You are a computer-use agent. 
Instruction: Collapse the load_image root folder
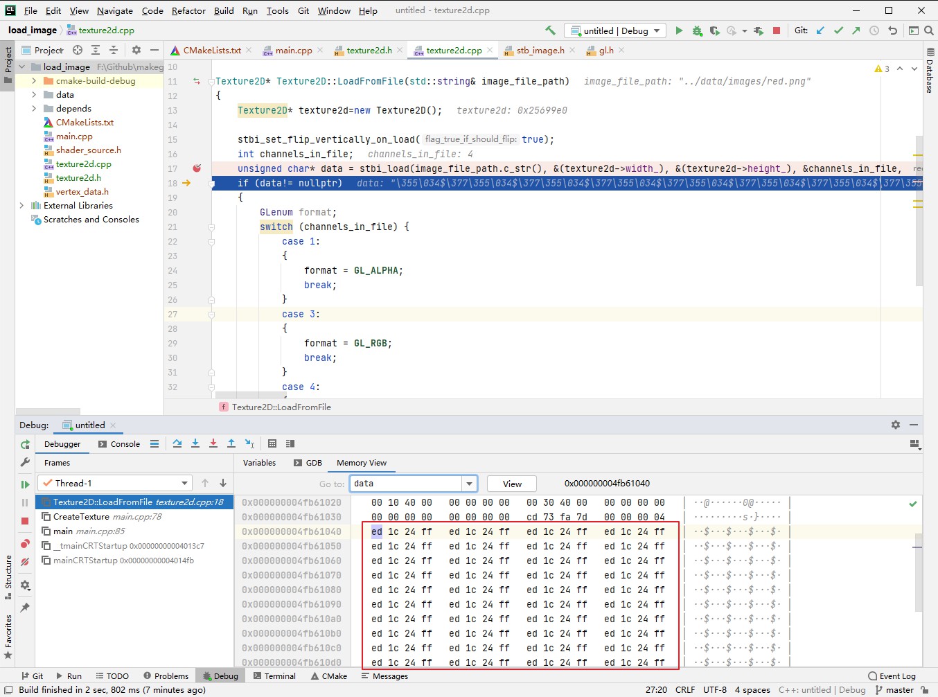point(21,67)
